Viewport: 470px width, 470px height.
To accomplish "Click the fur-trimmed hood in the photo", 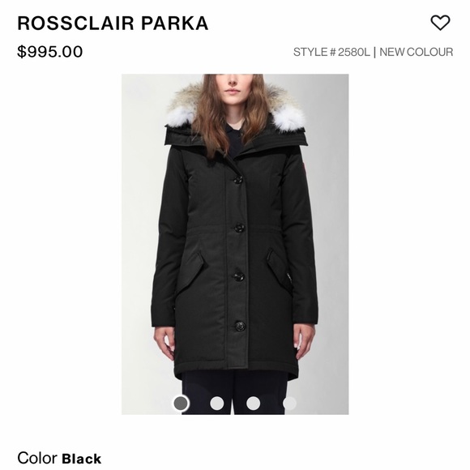I will pyautogui.click(x=236, y=115).
